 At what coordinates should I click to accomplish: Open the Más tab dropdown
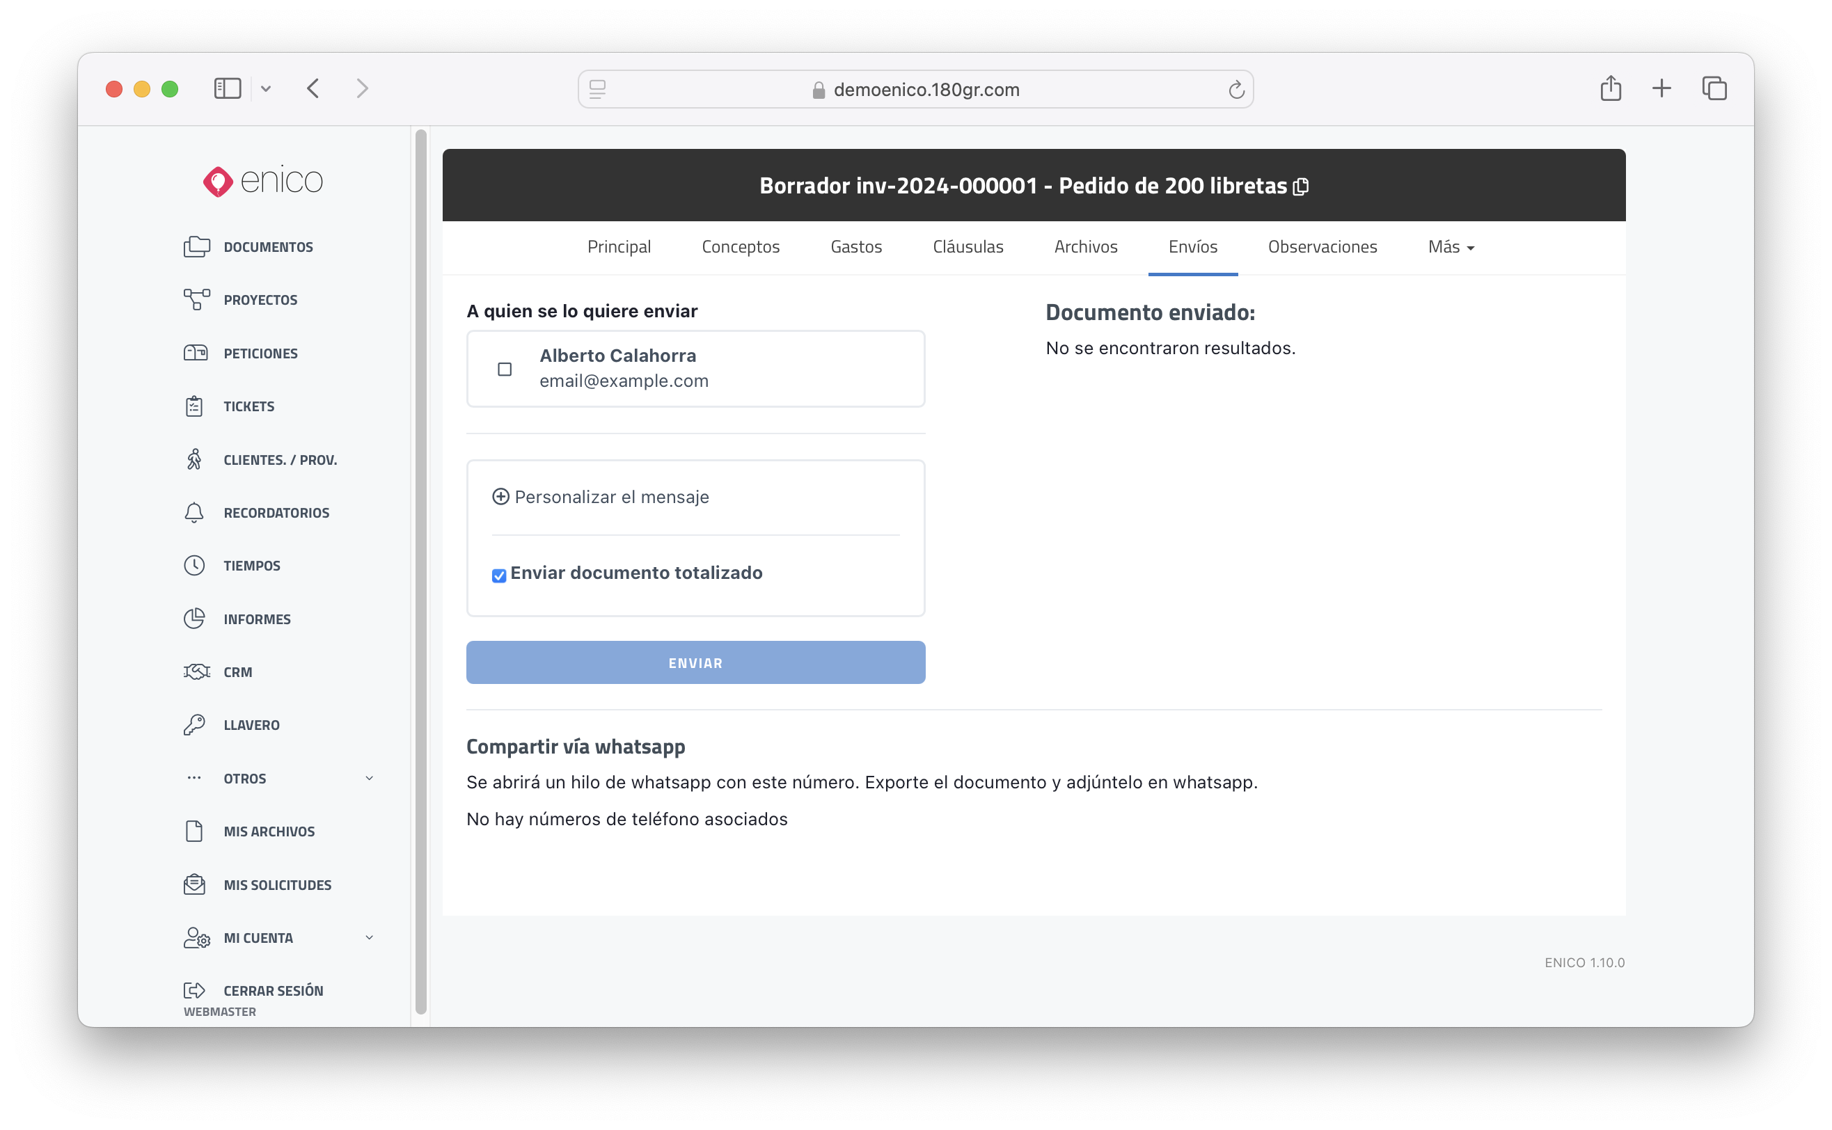pyautogui.click(x=1451, y=248)
